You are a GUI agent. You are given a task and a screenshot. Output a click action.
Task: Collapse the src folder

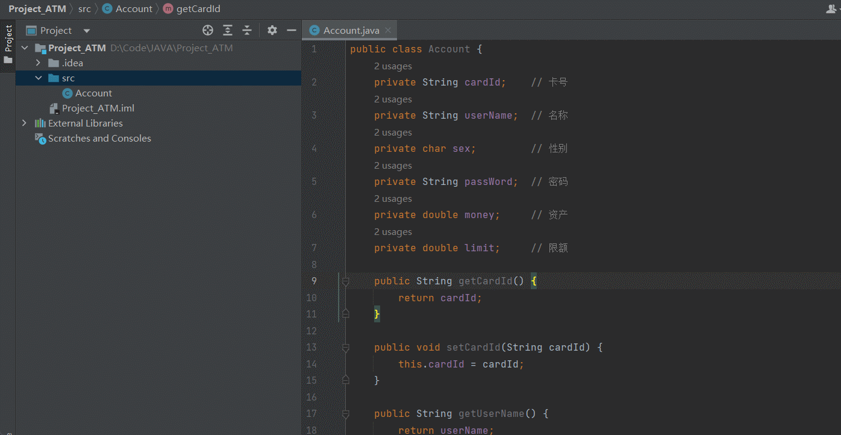(x=38, y=78)
